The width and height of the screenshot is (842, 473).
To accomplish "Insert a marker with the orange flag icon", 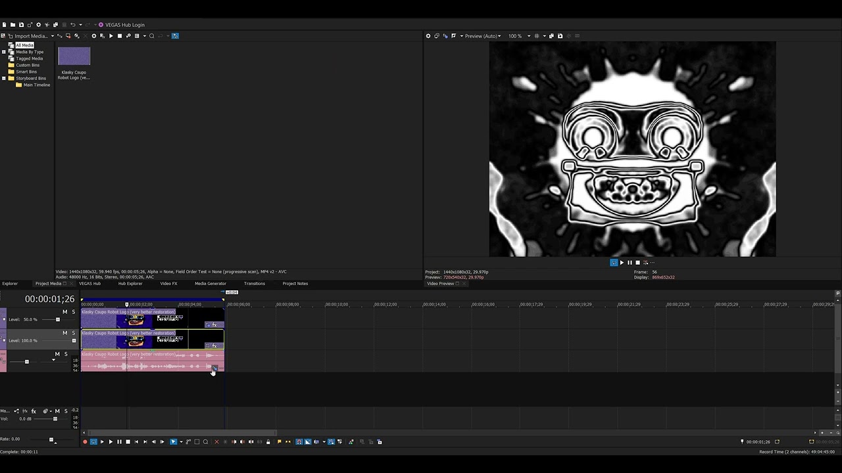I will click(x=279, y=442).
